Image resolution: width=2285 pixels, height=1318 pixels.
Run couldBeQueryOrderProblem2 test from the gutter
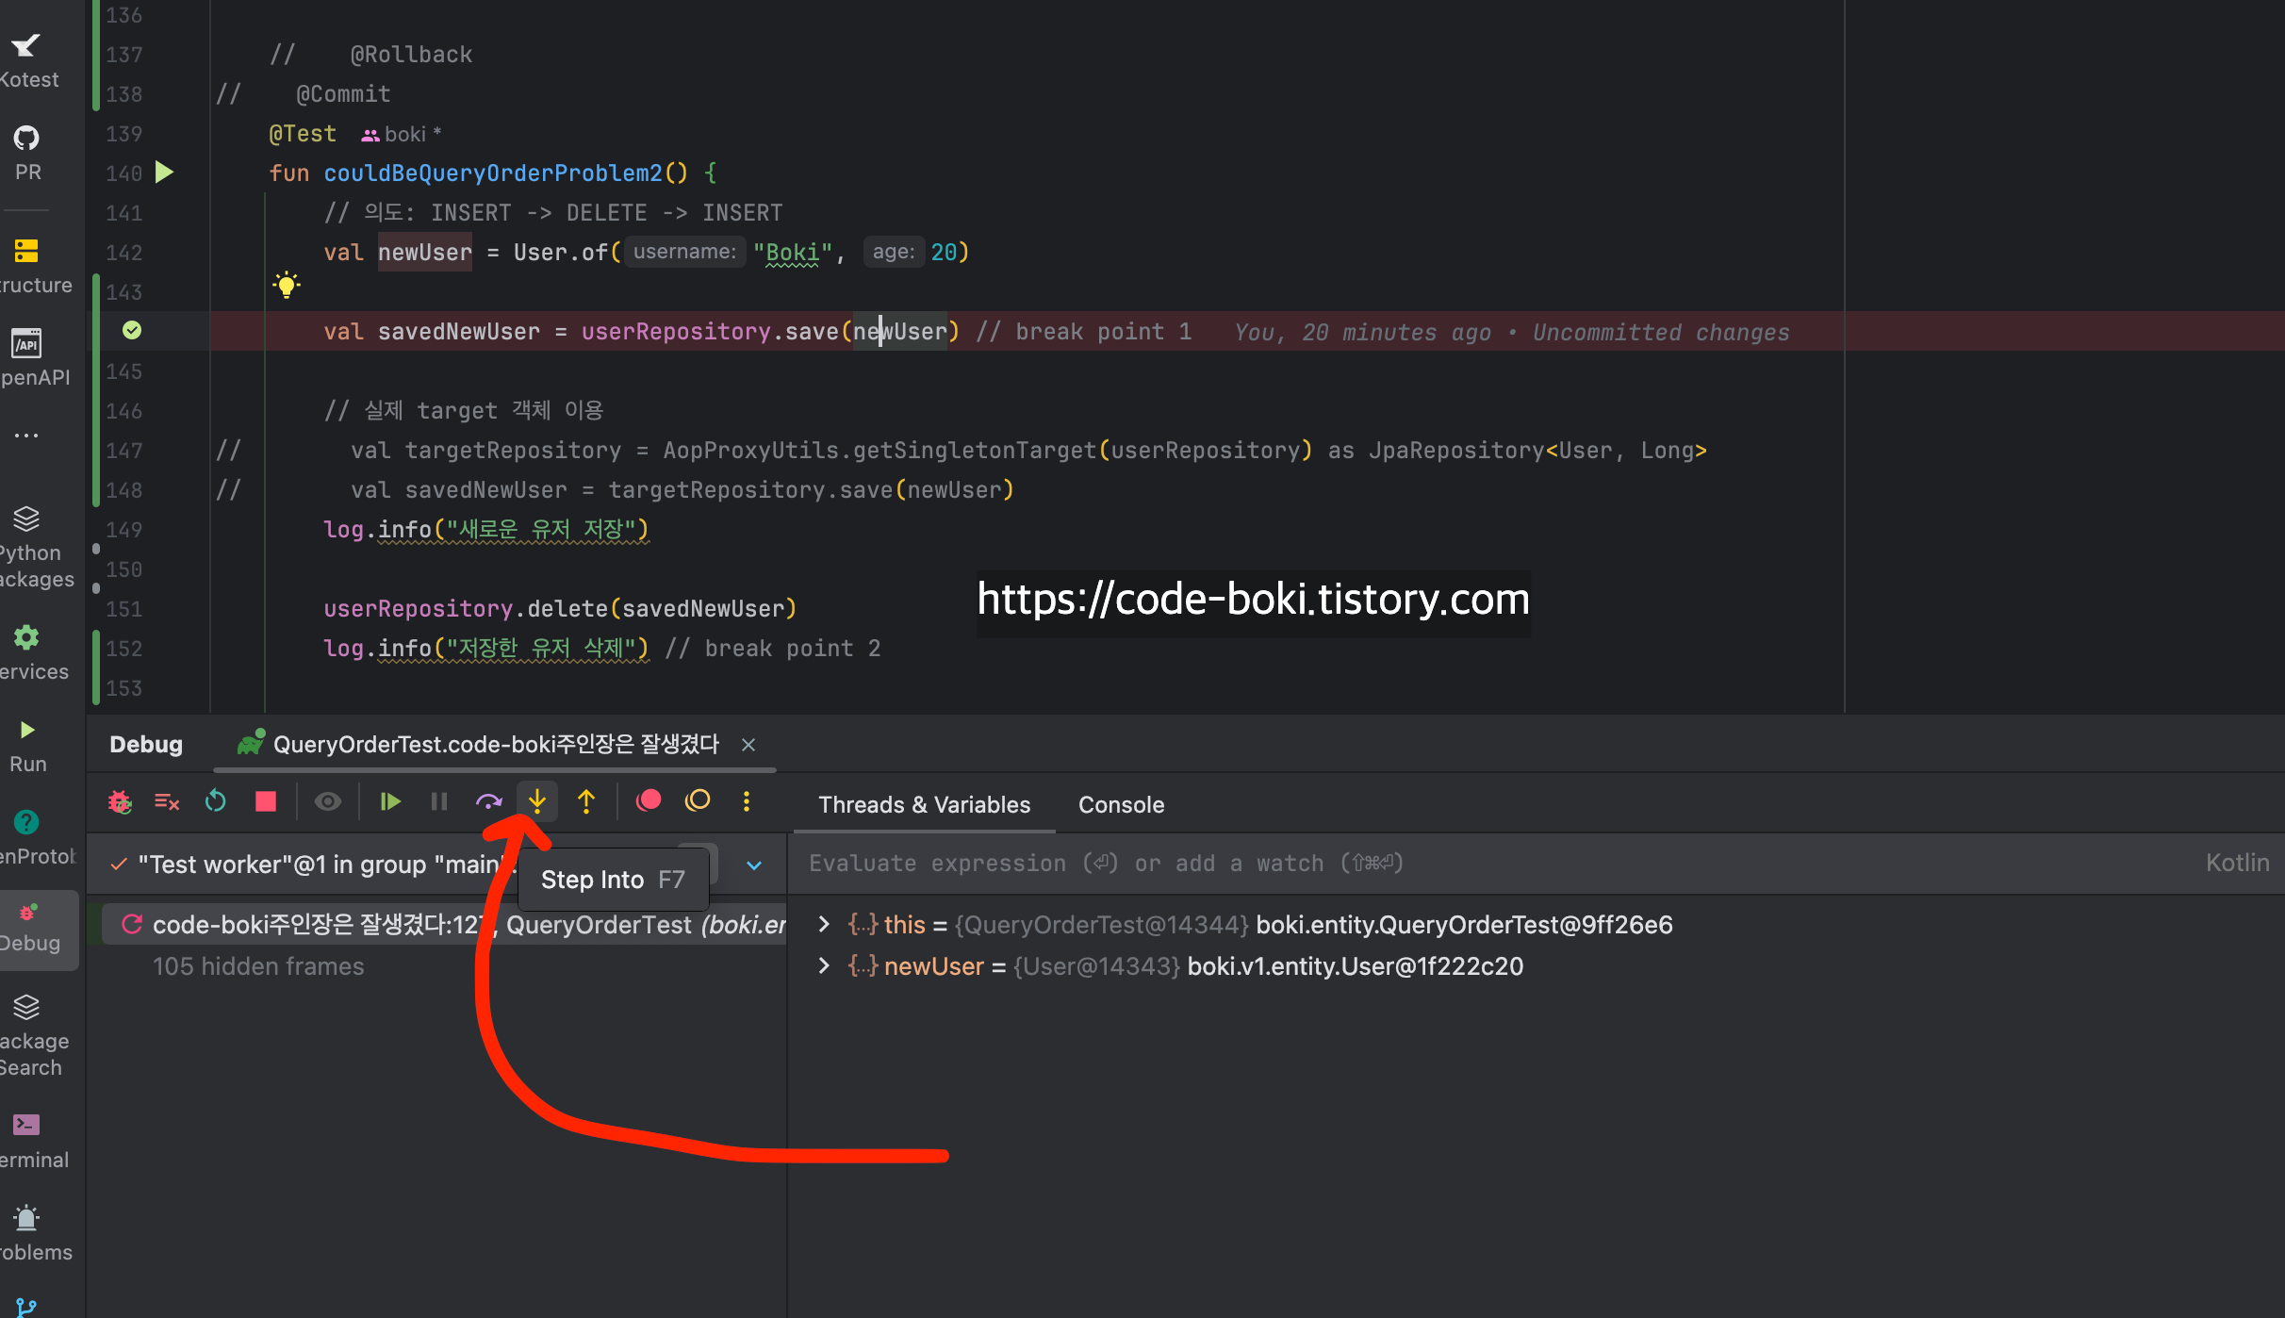pyautogui.click(x=164, y=173)
